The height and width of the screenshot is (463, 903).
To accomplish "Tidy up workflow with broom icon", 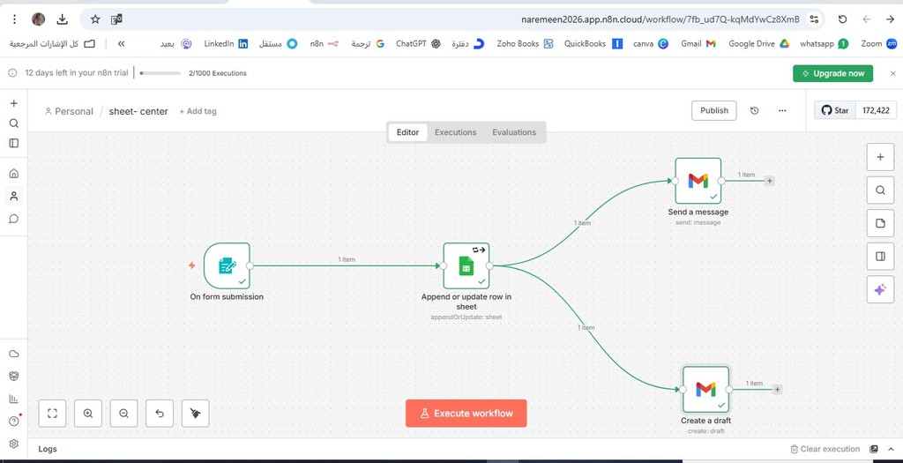I will coord(195,413).
